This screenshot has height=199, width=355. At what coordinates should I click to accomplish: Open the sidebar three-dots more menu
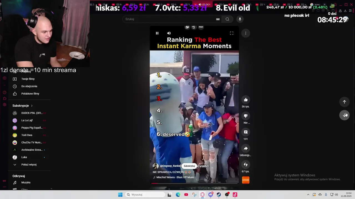coord(4,187)
